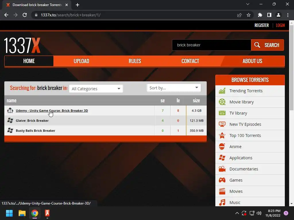Open the Chrome icon on the taskbar
Screen dimensions: 294x220
(35, 213)
